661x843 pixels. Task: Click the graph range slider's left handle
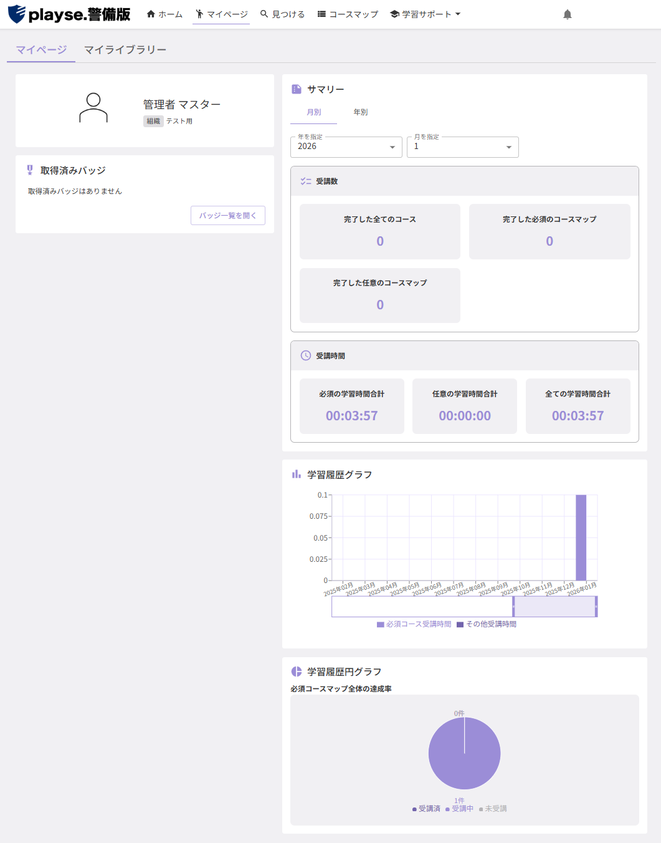pos(513,607)
